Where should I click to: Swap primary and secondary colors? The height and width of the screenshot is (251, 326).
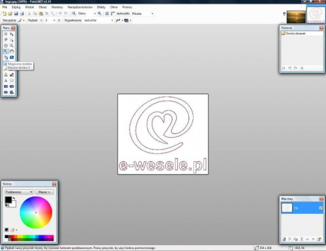(x=14, y=198)
